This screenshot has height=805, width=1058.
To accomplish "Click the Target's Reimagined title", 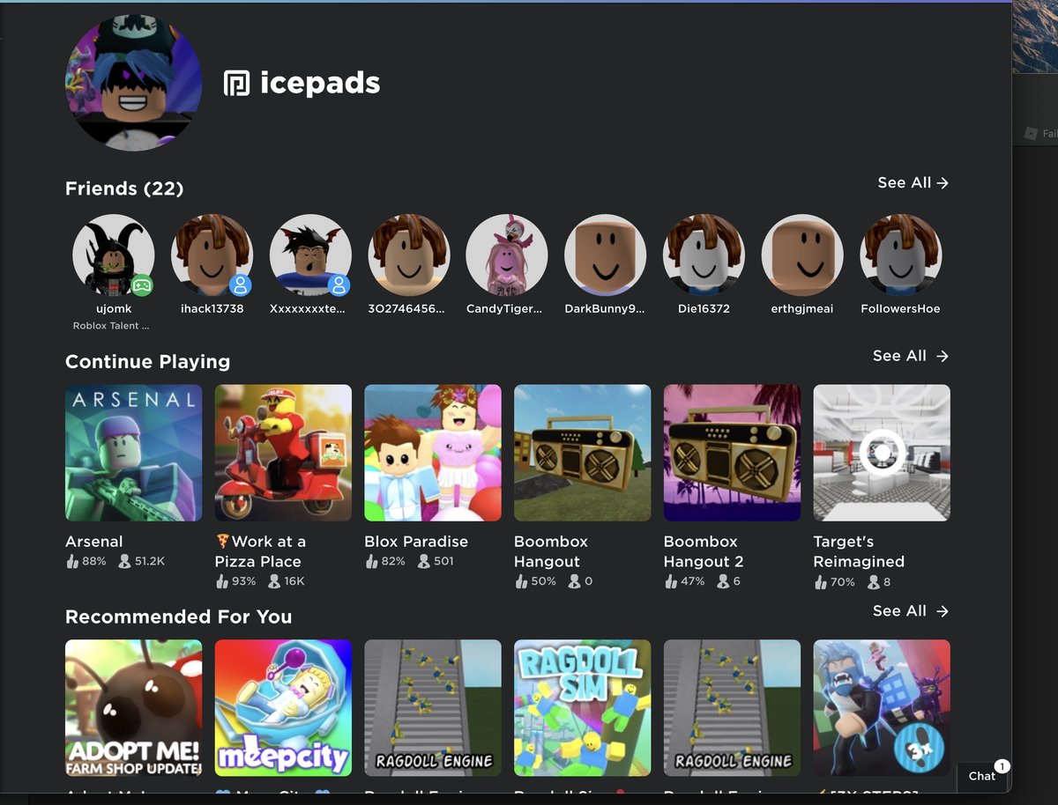I will [859, 551].
